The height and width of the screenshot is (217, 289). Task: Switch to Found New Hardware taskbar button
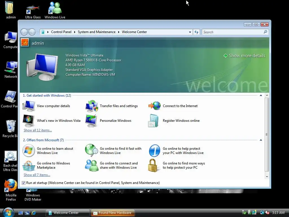[x=113, y=213]
